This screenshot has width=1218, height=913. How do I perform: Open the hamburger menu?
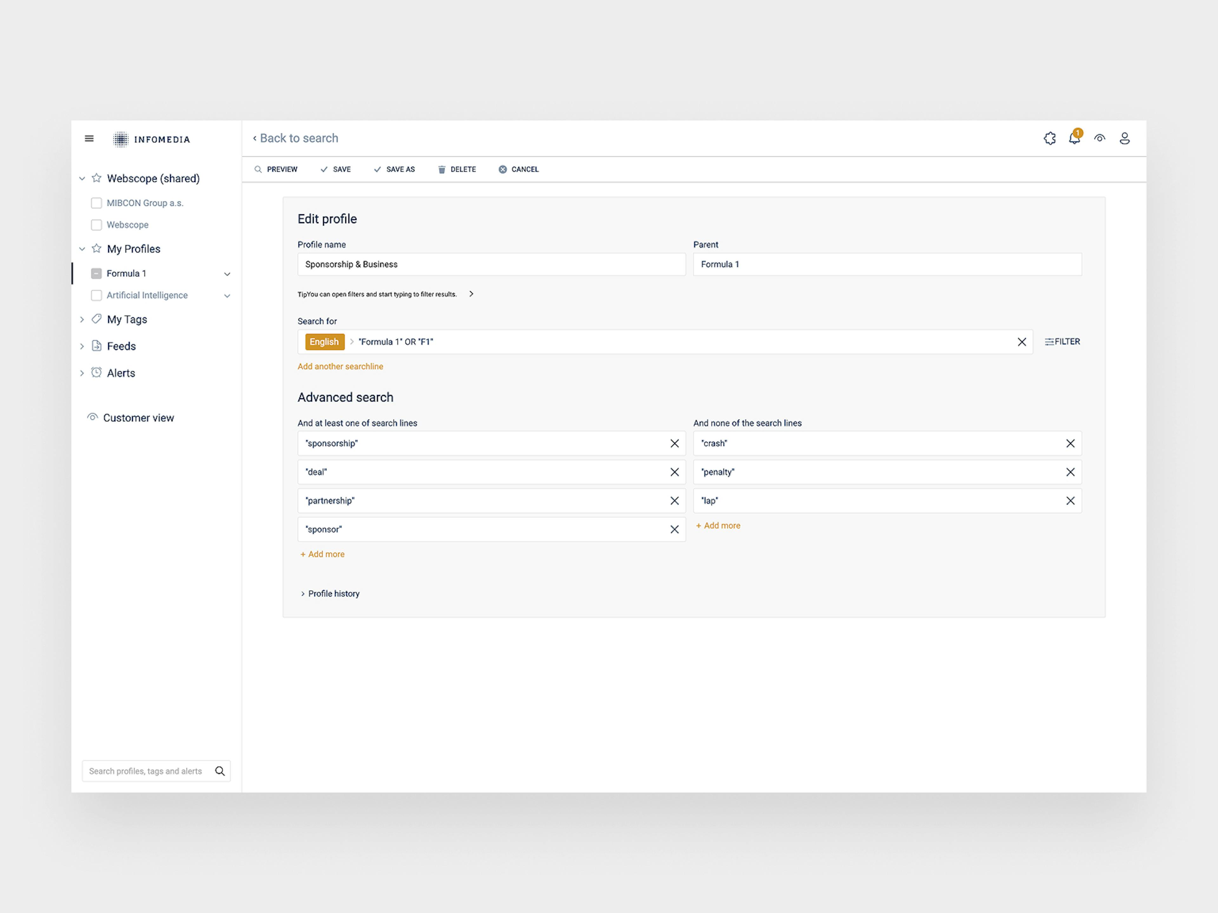(x=88, y=139)
